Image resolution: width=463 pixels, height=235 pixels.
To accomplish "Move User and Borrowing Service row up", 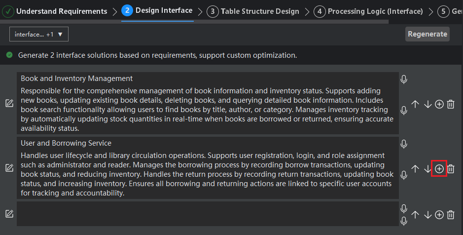I will coord(415,169).
